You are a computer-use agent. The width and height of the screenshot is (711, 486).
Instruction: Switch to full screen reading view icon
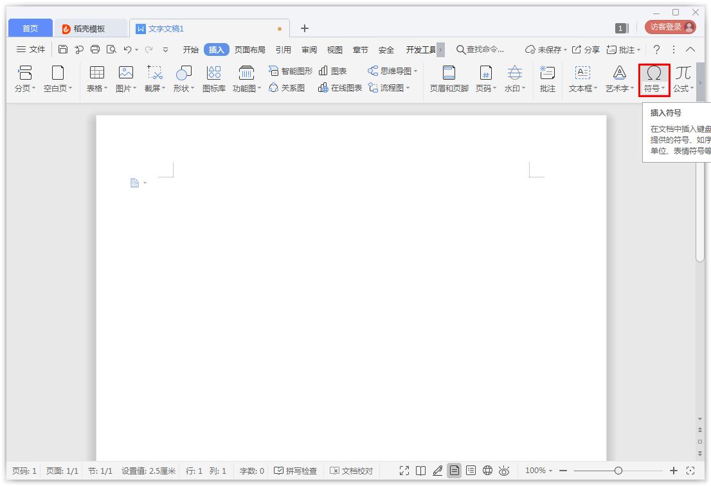(x=403, y=470)
